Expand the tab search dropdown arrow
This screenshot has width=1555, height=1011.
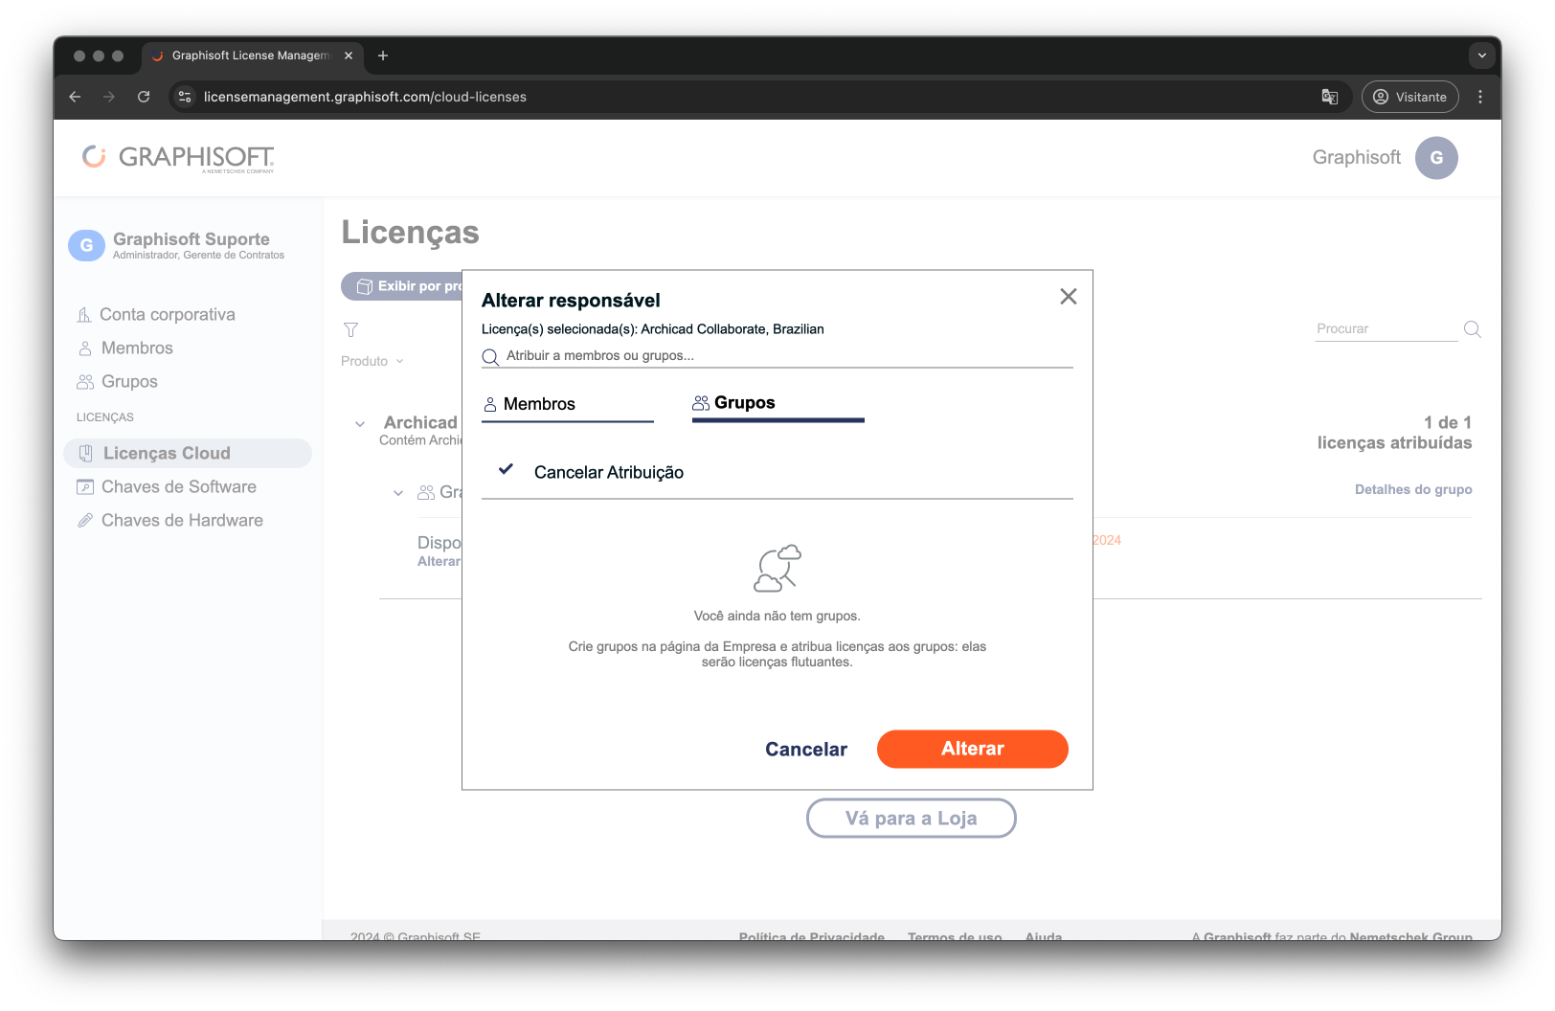click(1481, 56)
